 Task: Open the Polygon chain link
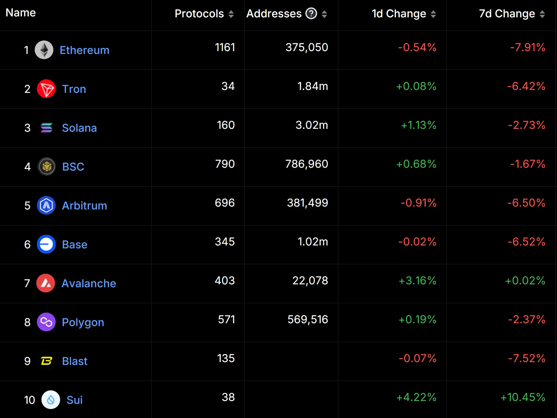(83, 322)
